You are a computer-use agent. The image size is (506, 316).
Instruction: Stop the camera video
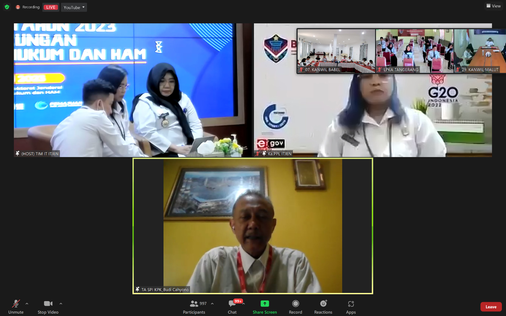click(x=48, y=307)
